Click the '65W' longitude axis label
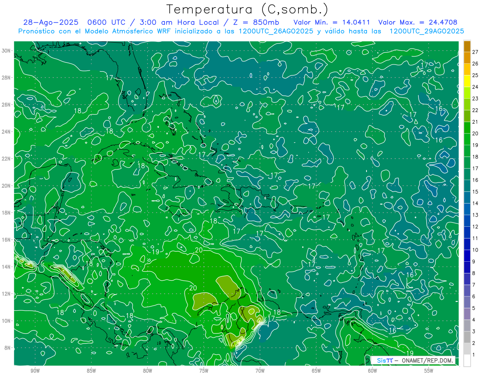 [x=316, y=371]
